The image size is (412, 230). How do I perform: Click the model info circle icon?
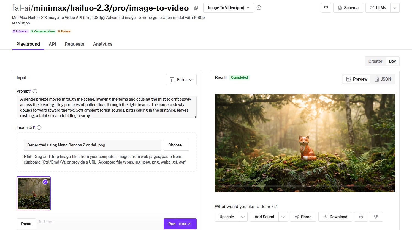point(259,8)
